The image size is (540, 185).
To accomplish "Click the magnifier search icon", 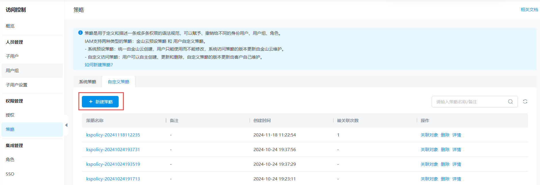I will [x=510, y=102].
